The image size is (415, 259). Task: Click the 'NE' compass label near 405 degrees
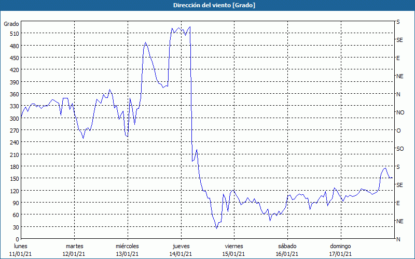click(400, 76)
